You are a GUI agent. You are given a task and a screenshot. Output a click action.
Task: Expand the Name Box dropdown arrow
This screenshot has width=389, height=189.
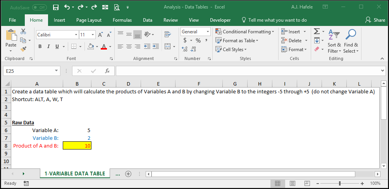pos(56,71)
